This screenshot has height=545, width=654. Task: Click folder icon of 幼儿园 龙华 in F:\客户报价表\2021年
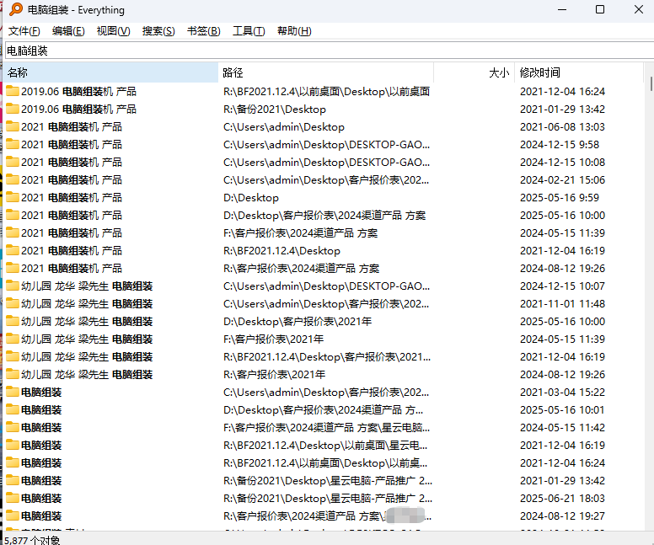click(x=13, y=339)
